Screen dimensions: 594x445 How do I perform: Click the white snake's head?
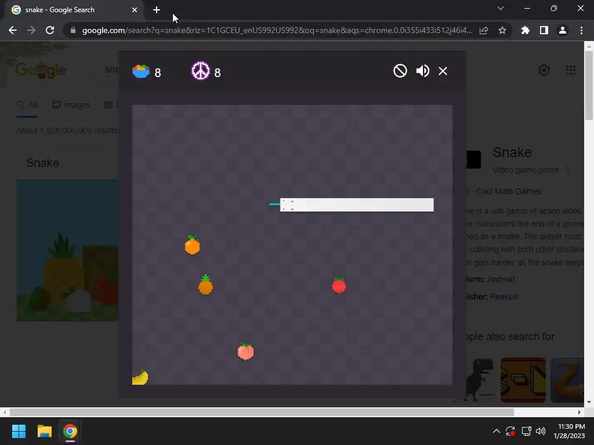point(288,205)
